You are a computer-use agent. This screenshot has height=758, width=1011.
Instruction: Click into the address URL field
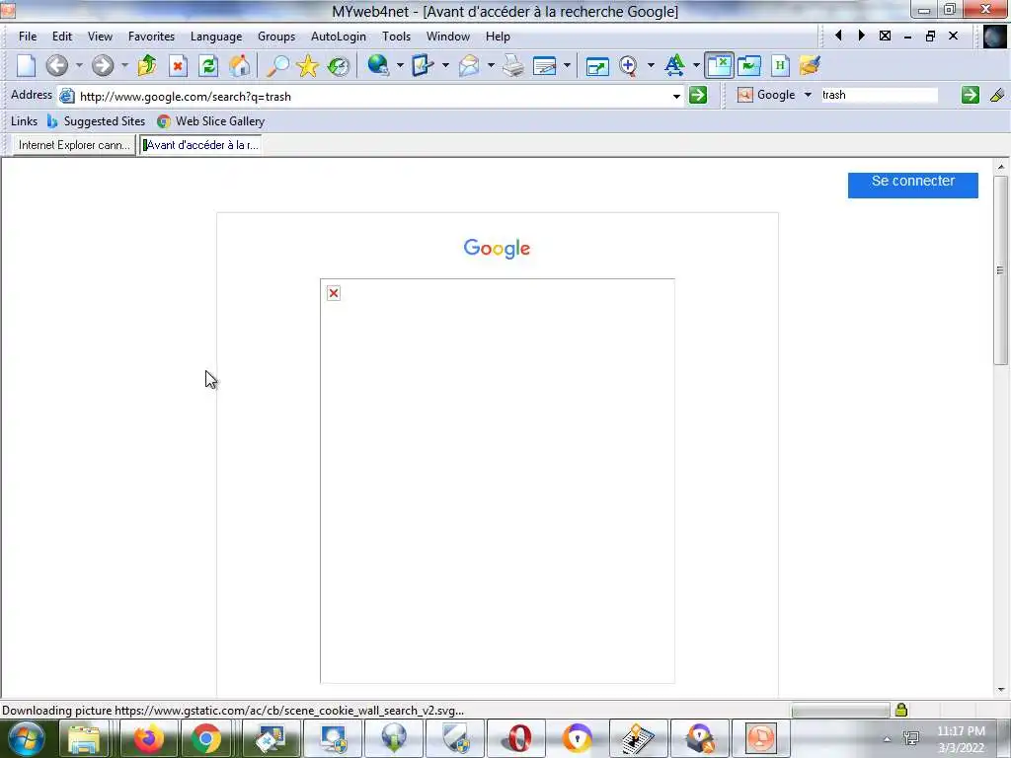tap(371, 96)
